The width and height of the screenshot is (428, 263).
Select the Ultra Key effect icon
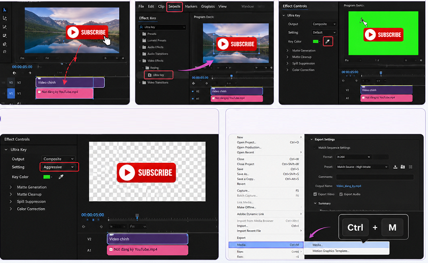(x=150, y=75)
